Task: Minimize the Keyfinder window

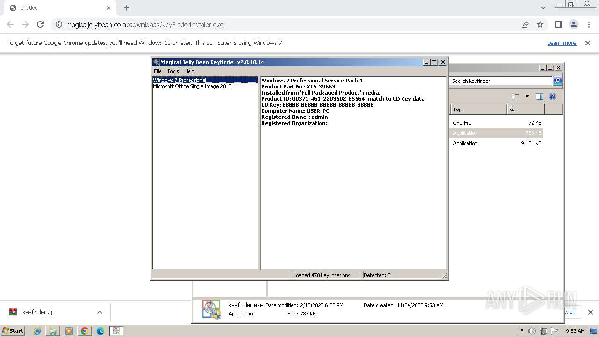Action: (x=426, y=62)
